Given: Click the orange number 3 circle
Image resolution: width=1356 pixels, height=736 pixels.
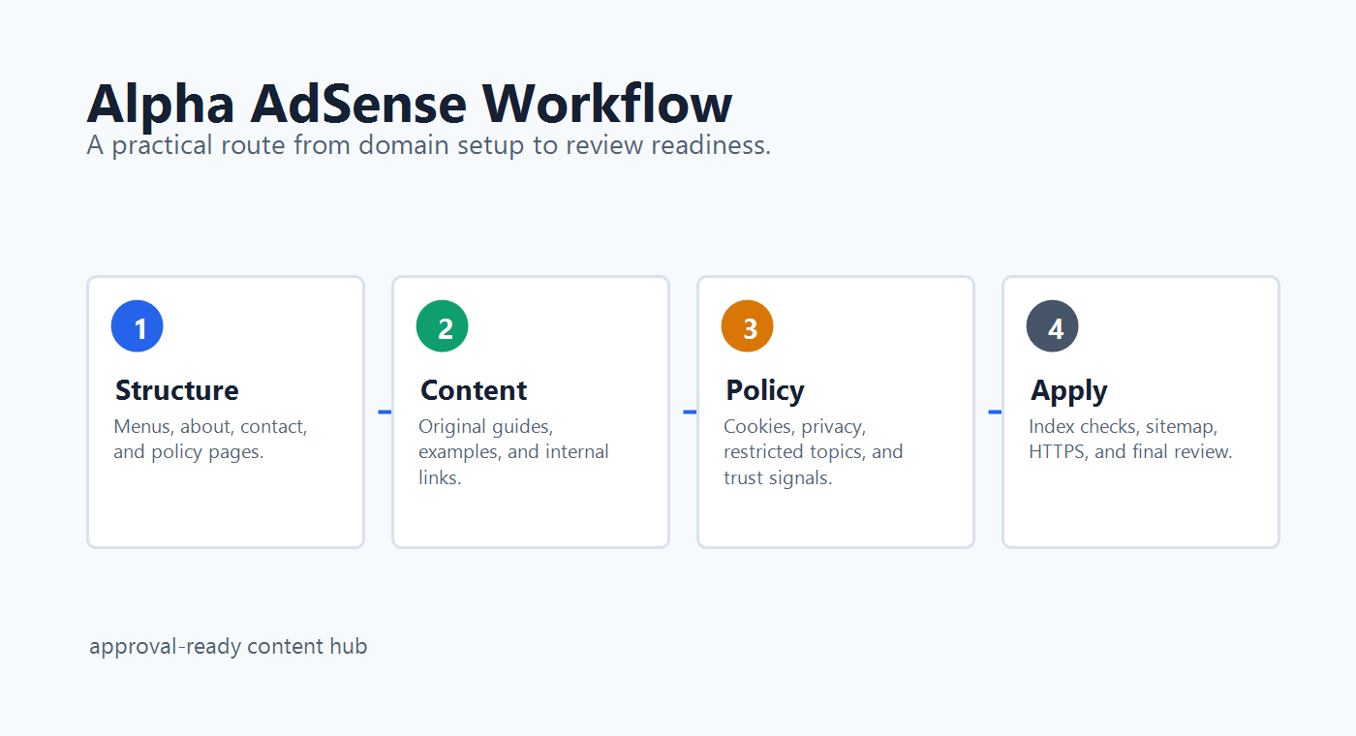Looking at the screenshot, I should 748,326.
